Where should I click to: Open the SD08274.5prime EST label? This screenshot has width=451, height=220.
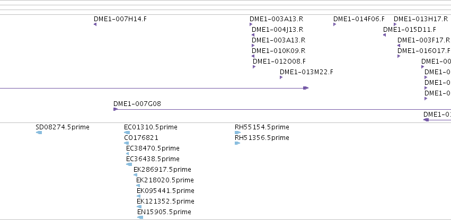click(x=63, y=127)
